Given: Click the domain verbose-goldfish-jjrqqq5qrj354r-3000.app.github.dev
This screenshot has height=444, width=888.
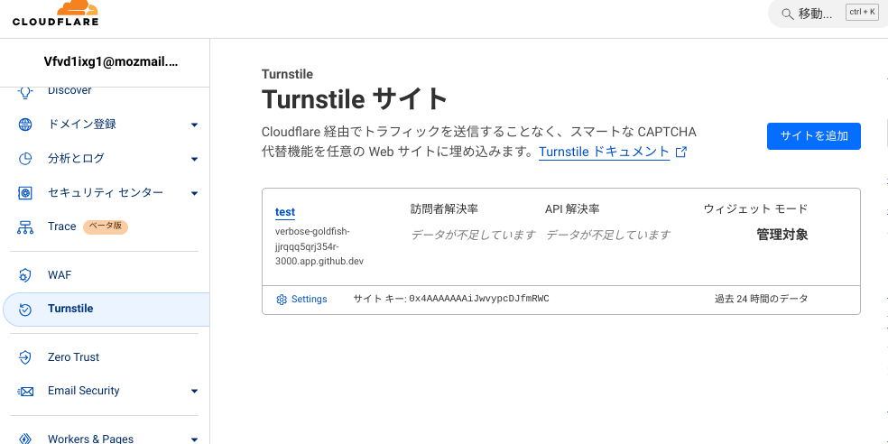Looking at the screenshot, I should [319, 247].
